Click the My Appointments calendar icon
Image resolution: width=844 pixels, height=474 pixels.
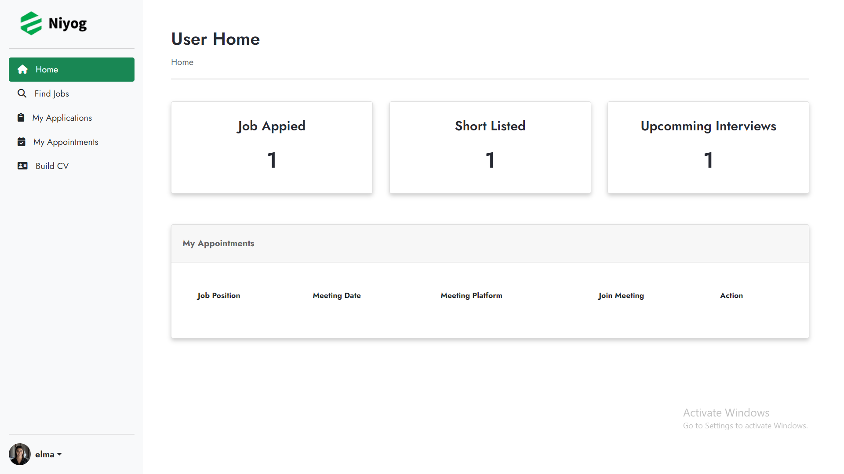22,142
